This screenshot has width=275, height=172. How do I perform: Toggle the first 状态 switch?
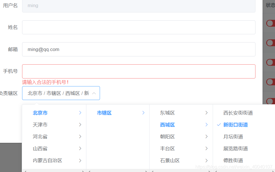tap(272, 23)
